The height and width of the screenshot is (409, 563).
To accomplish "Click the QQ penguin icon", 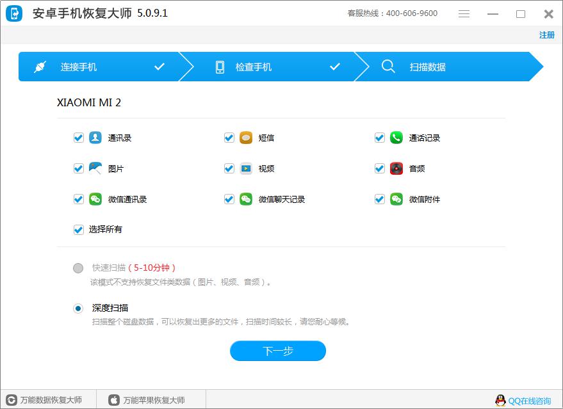I will (x=500, y=401).
